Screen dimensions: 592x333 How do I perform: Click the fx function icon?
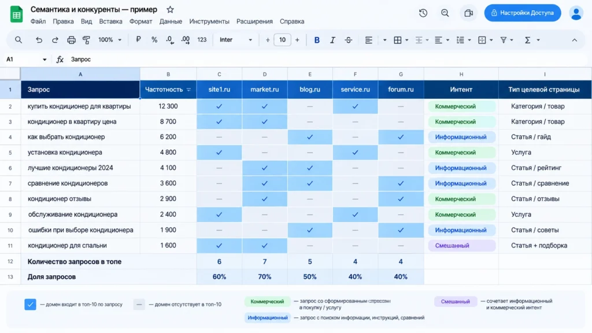[x=60, y=60]
